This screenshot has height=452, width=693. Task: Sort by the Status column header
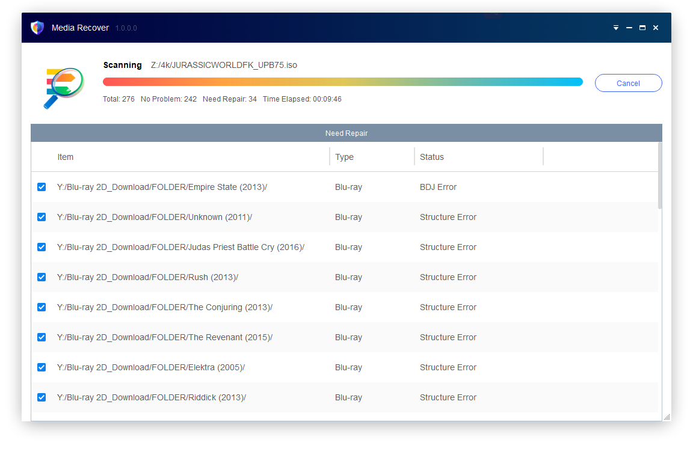tap(431, 157)
